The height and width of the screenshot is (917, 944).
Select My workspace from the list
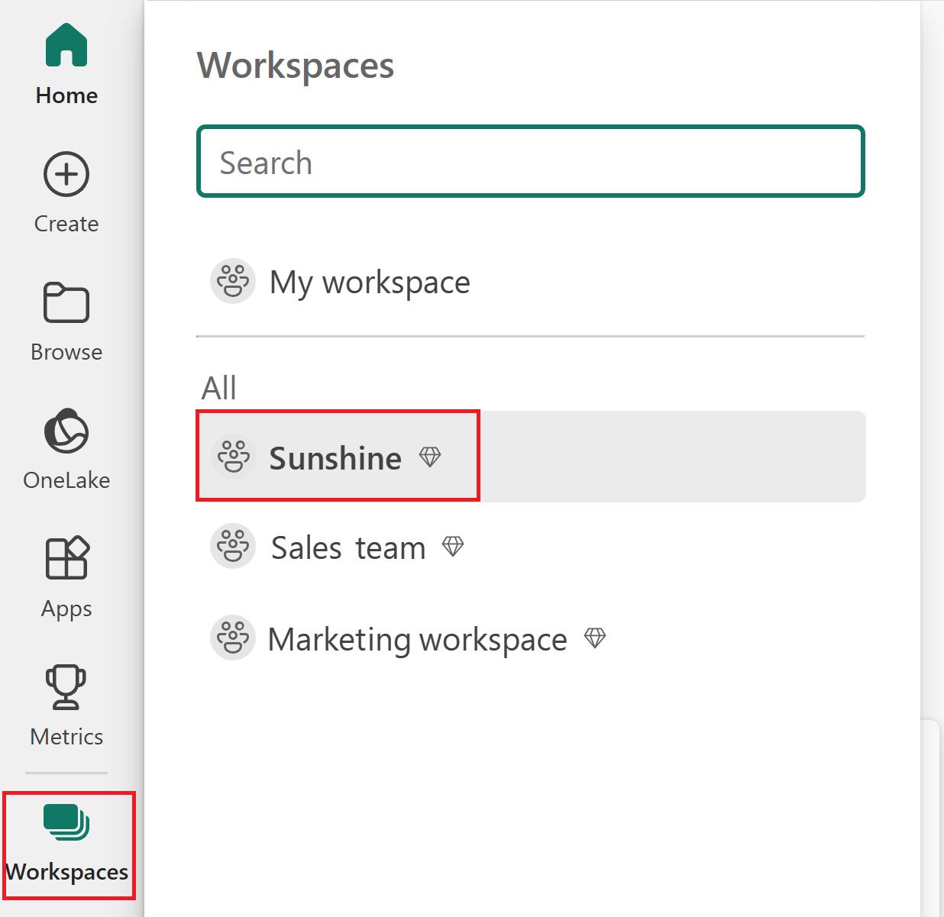[369, 281]
